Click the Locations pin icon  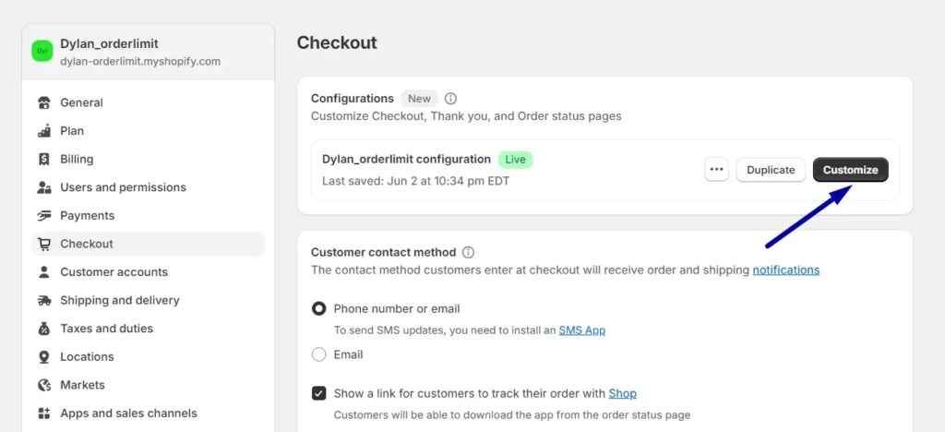click(x=44, y=356)
